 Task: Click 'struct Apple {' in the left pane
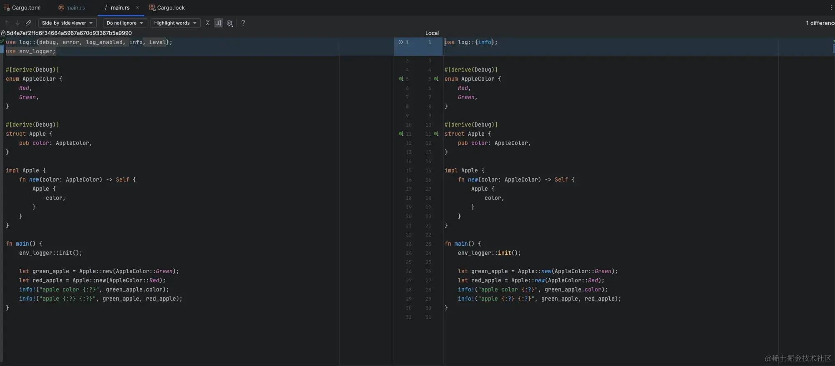(x=29, y=134)
